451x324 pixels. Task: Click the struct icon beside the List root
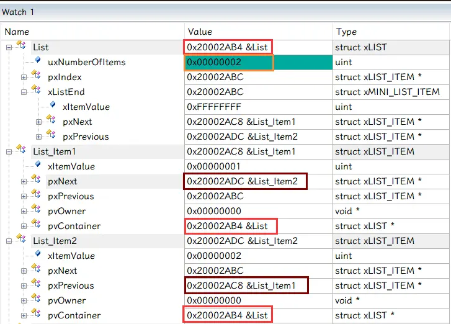tap(21, 47)
